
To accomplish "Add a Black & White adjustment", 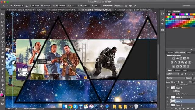I will click(179, 62).
